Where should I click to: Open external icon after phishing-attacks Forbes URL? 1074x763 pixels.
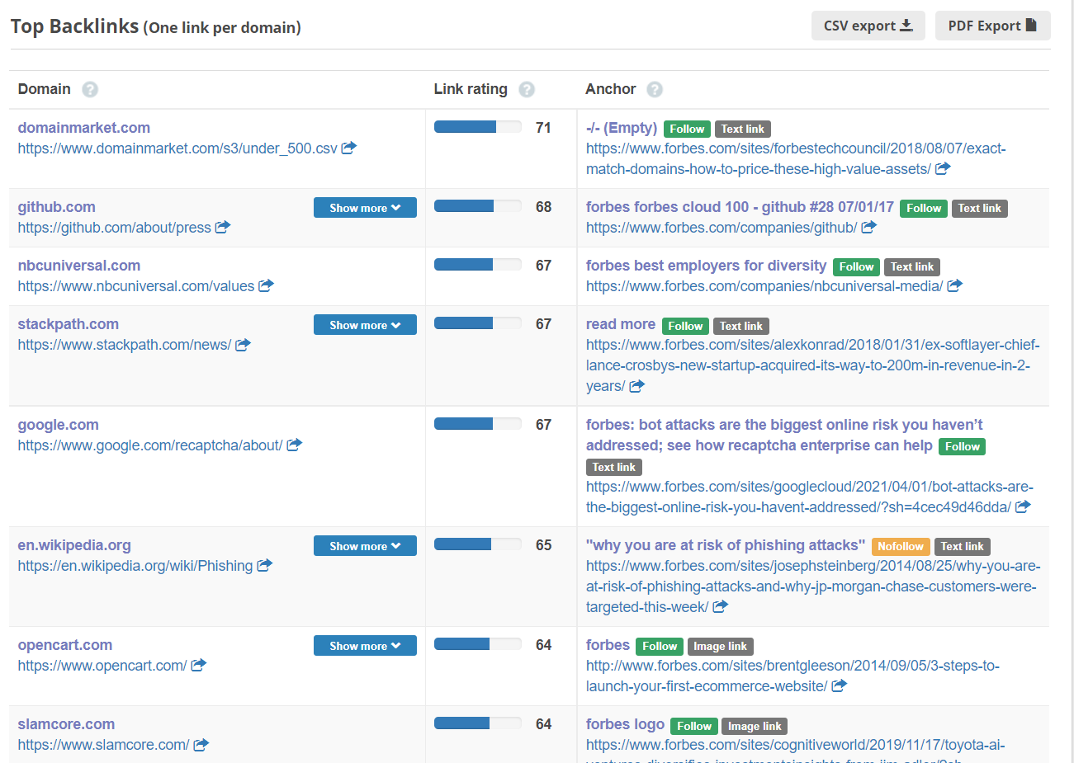720,606
